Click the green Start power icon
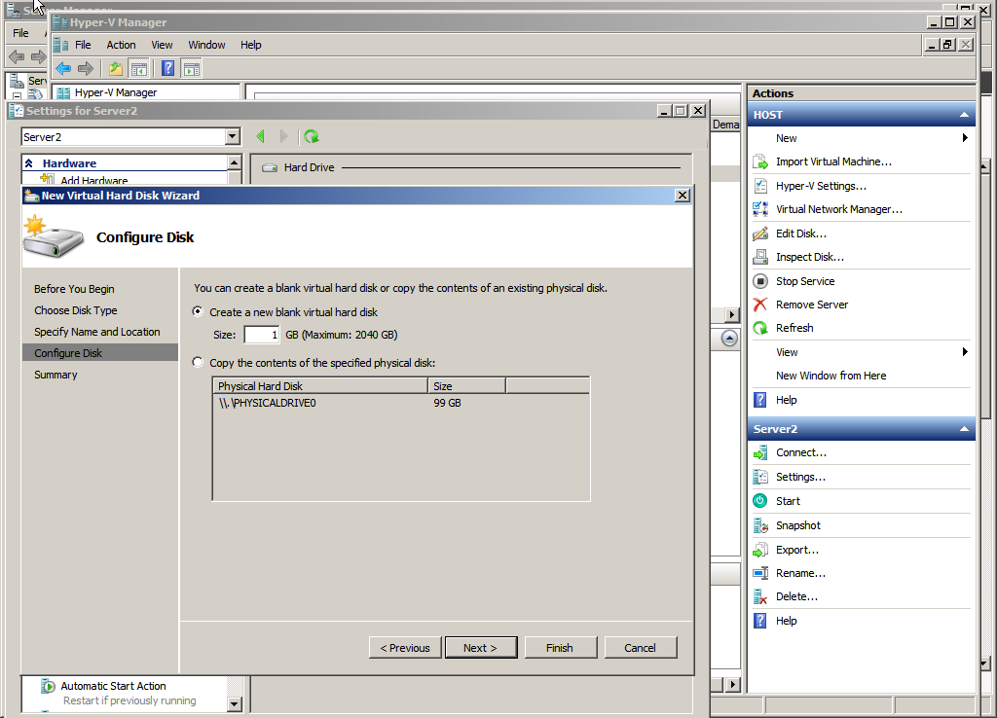This screenshot has width=997, height=718. click(x=760, y=501)
